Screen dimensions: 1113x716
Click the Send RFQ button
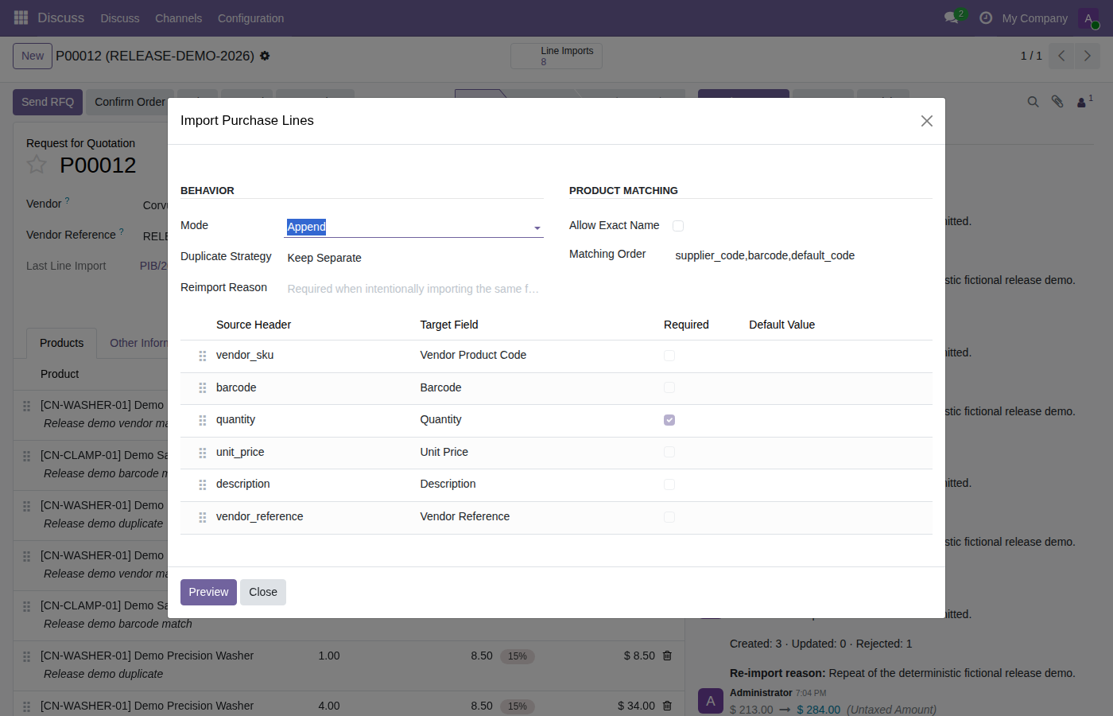pos(48,102)
